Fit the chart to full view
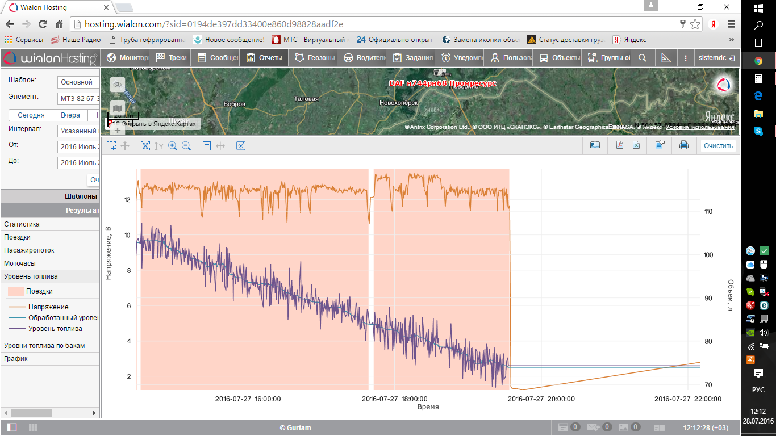 [x=145, y=146]
